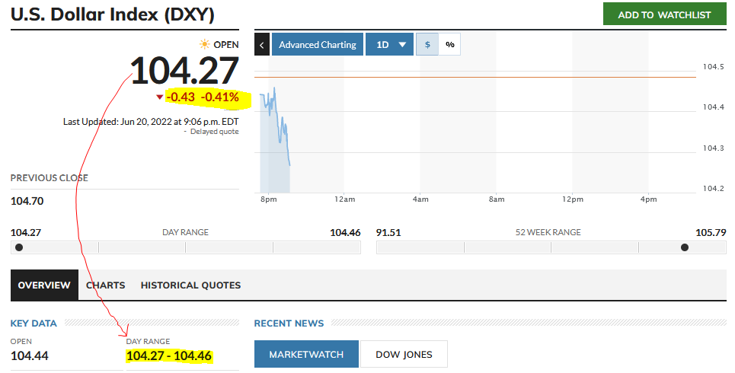Expand the 1D timeframe dropdown
Screen dimensions: 735x373
pyautogui.click(x=389, y=44)
